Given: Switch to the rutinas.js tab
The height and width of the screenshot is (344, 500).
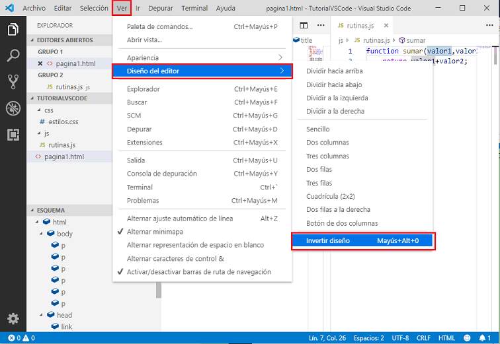Looking at the screenshot, I should pyautogui.click(x=360, y=26).
